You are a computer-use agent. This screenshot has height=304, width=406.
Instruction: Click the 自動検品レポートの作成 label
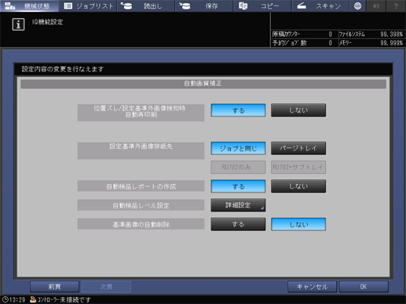click(x=141, y=186)
